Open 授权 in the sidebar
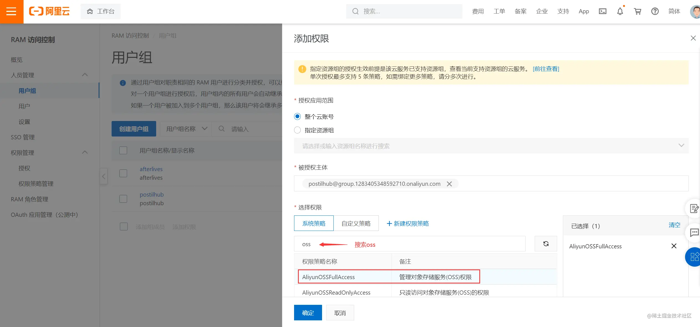 coord(24,168)
